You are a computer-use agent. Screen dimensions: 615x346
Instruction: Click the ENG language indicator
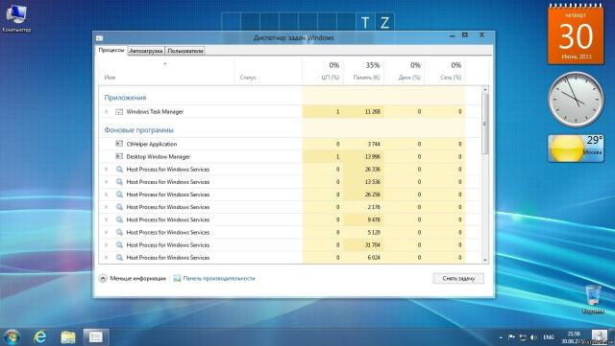(x=549, y=337)
